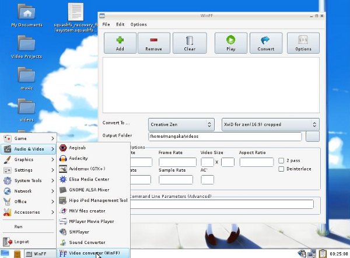Launch MKV files creator
The image size is (350, 258).
93,211
